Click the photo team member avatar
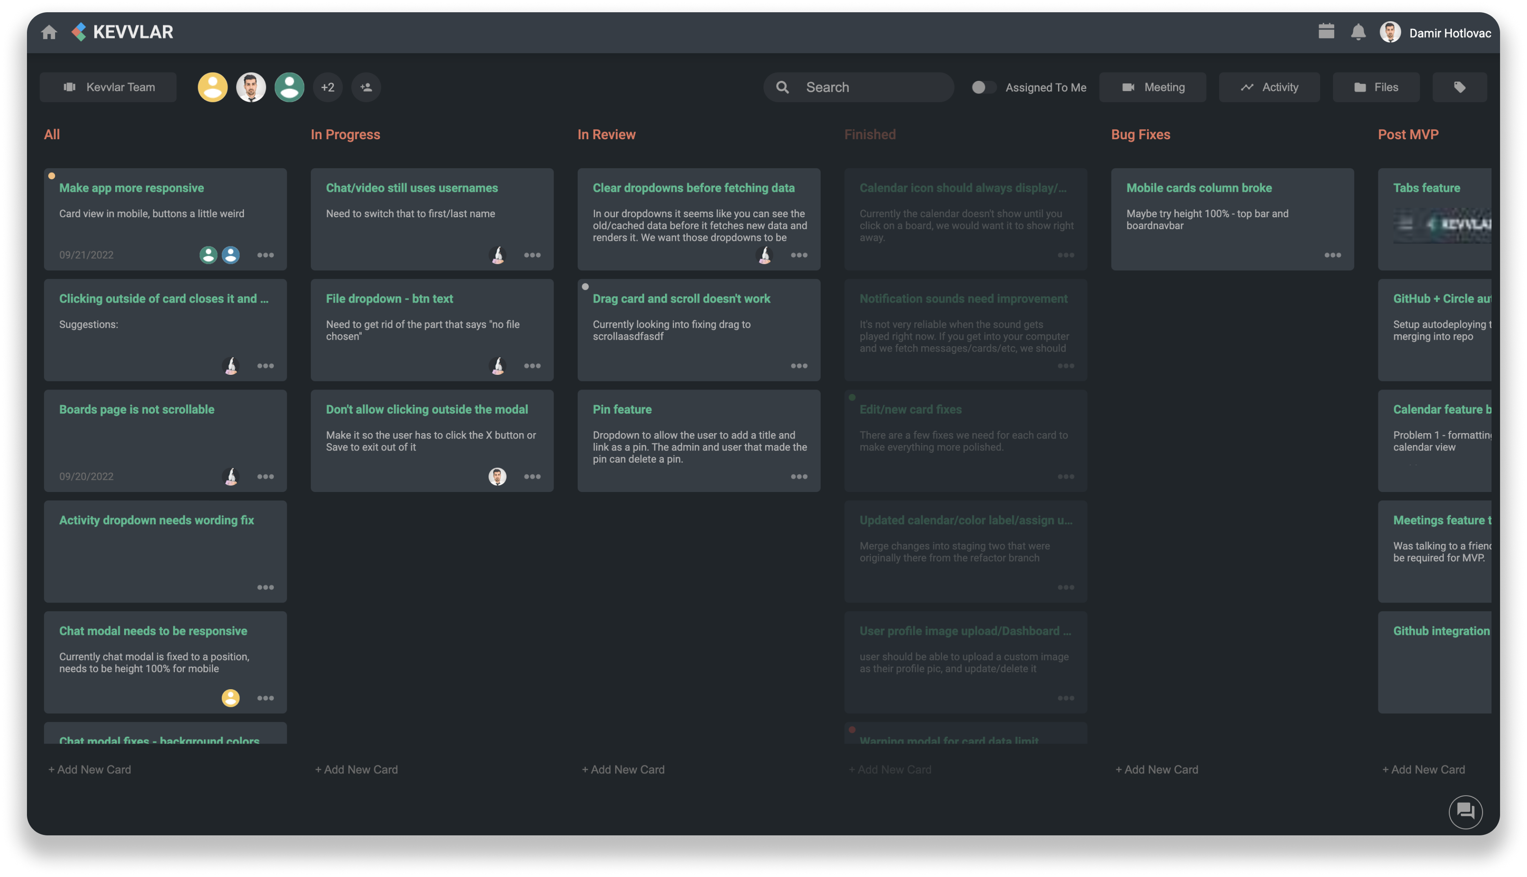The width and height of the screenshot is (1527, 877). [x=251, y=87]
